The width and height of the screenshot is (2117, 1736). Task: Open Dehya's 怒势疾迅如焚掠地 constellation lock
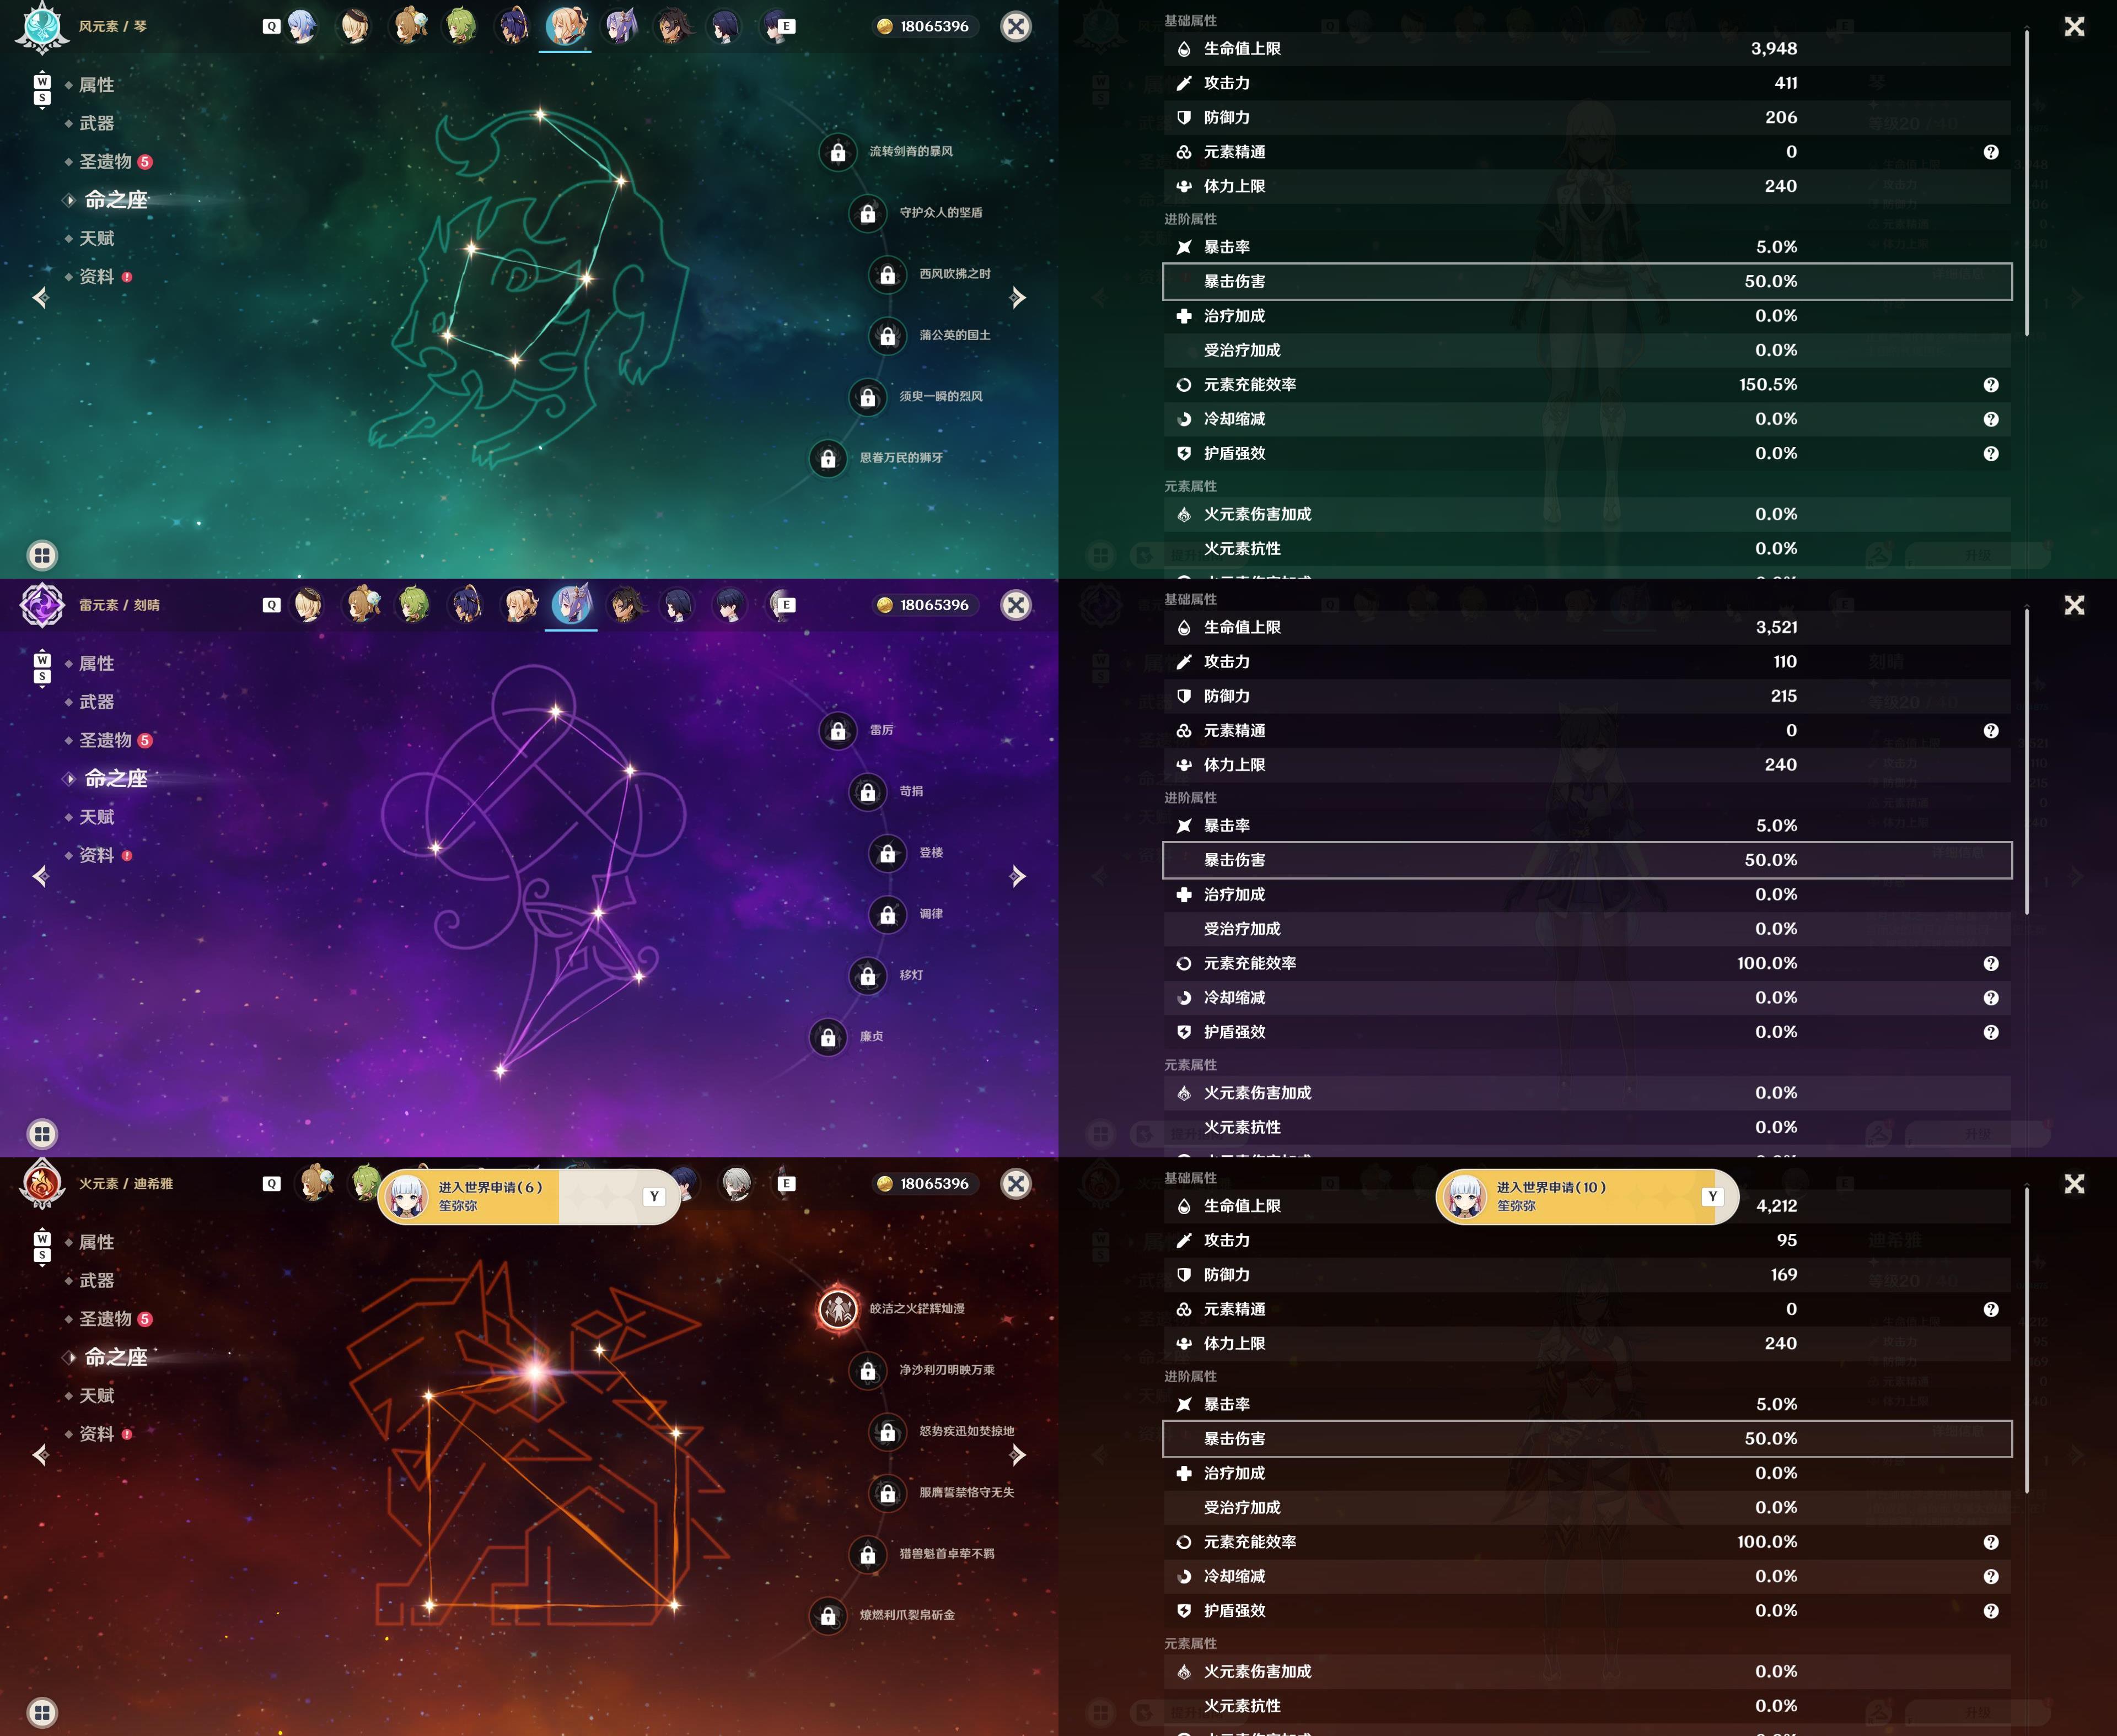click(x=888, y=1432)
